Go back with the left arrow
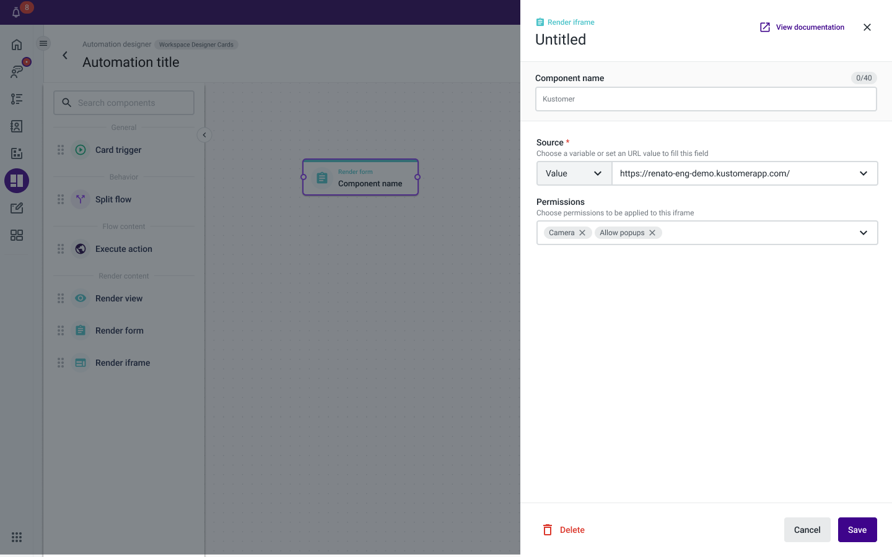The height and width of the screenshot is (557, 892). (x=65, y=56)
